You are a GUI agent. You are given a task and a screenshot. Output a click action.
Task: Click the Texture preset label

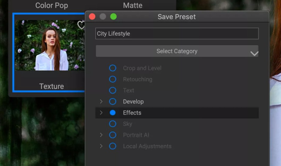click(x=52, y=86)
